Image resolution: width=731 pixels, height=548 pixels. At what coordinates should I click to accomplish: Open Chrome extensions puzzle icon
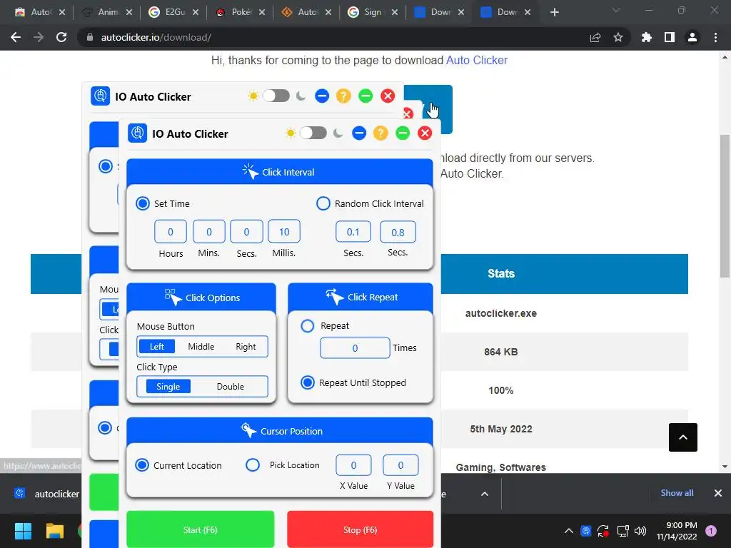tap(647, 37)
